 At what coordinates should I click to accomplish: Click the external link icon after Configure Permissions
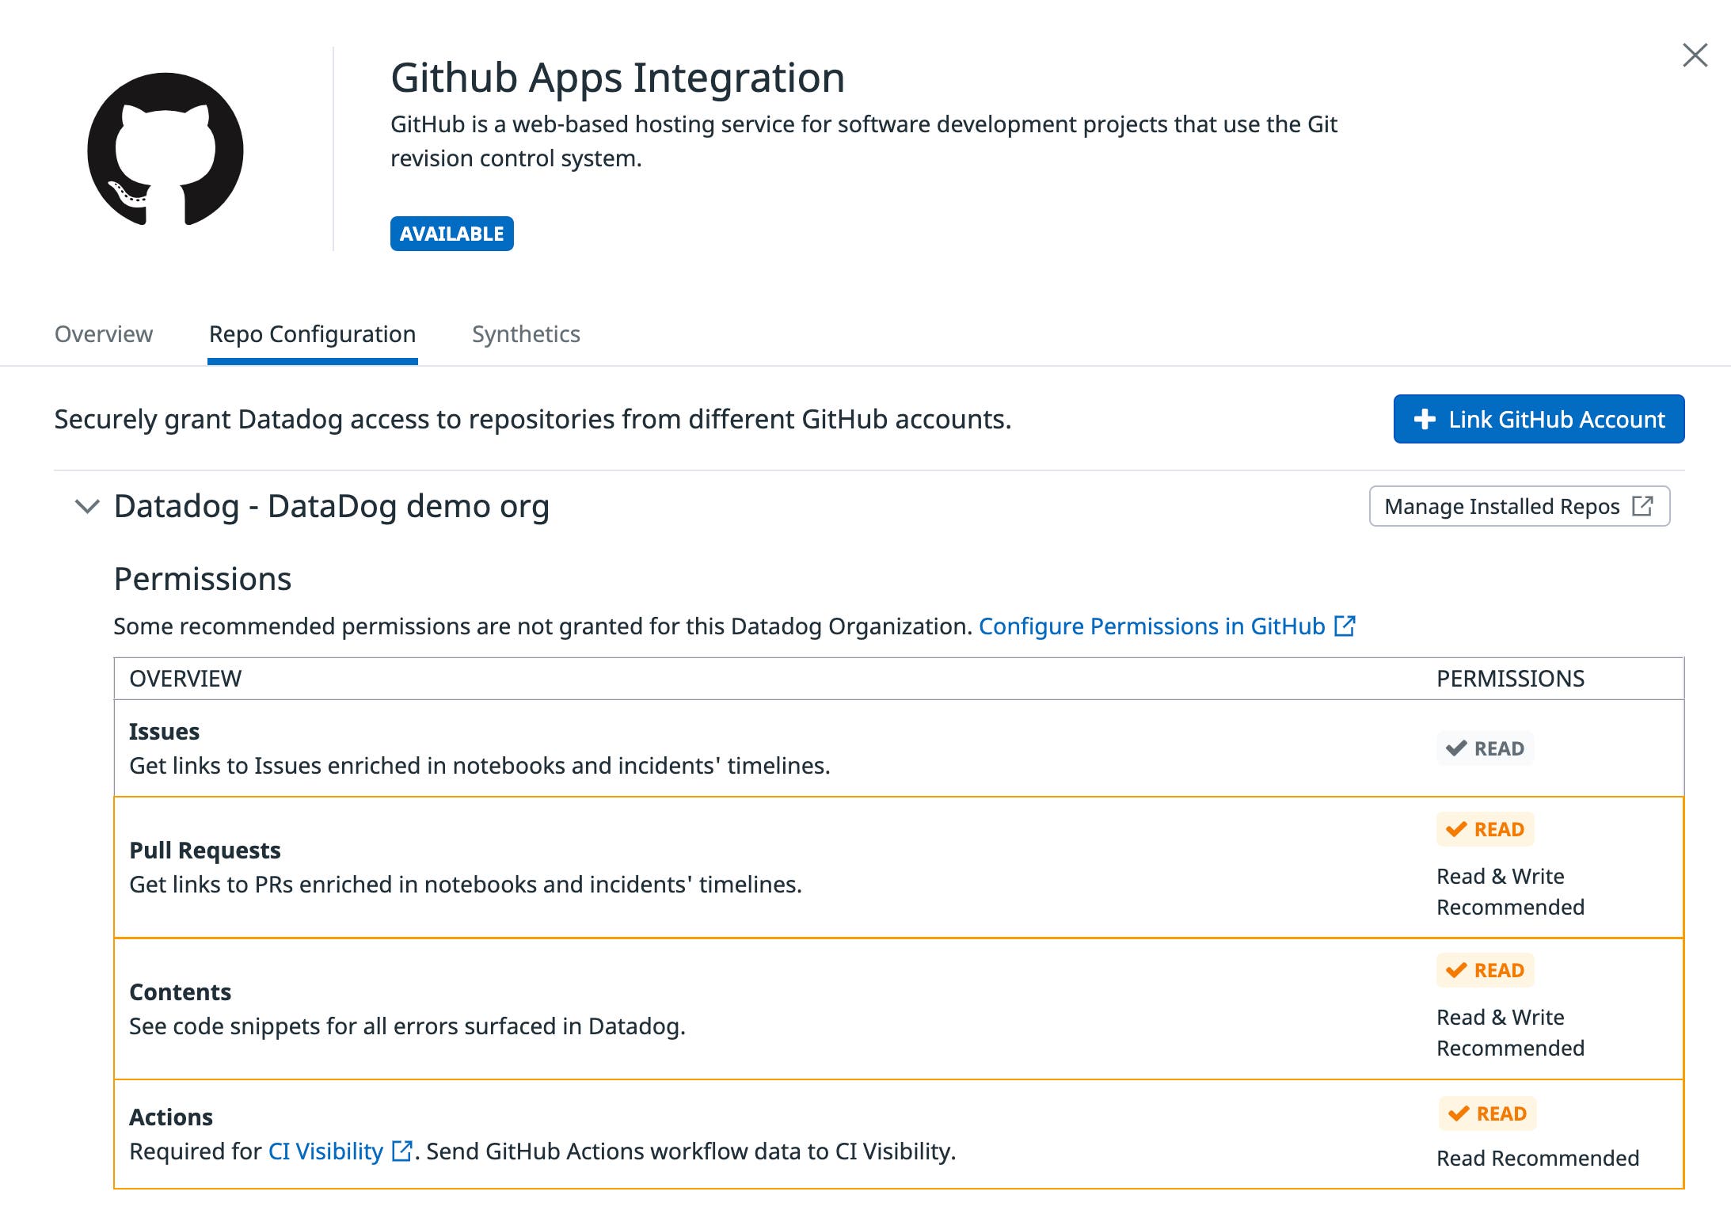pyautogui.click(x=1345, y=626)
